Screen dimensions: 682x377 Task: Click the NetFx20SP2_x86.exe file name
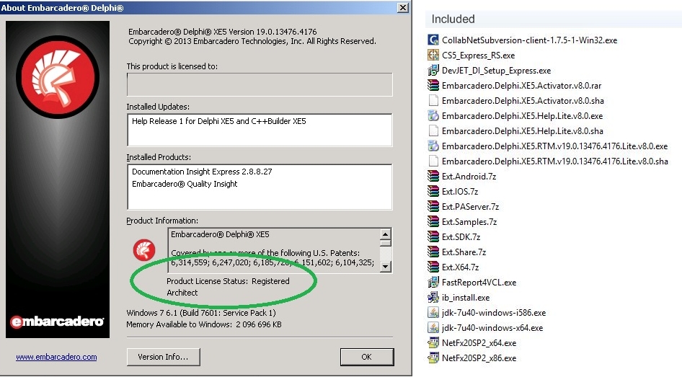479,358
